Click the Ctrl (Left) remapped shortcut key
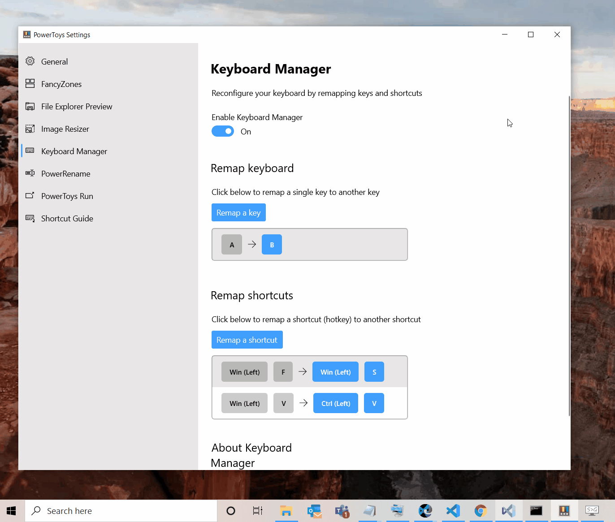 pos(335,403)
